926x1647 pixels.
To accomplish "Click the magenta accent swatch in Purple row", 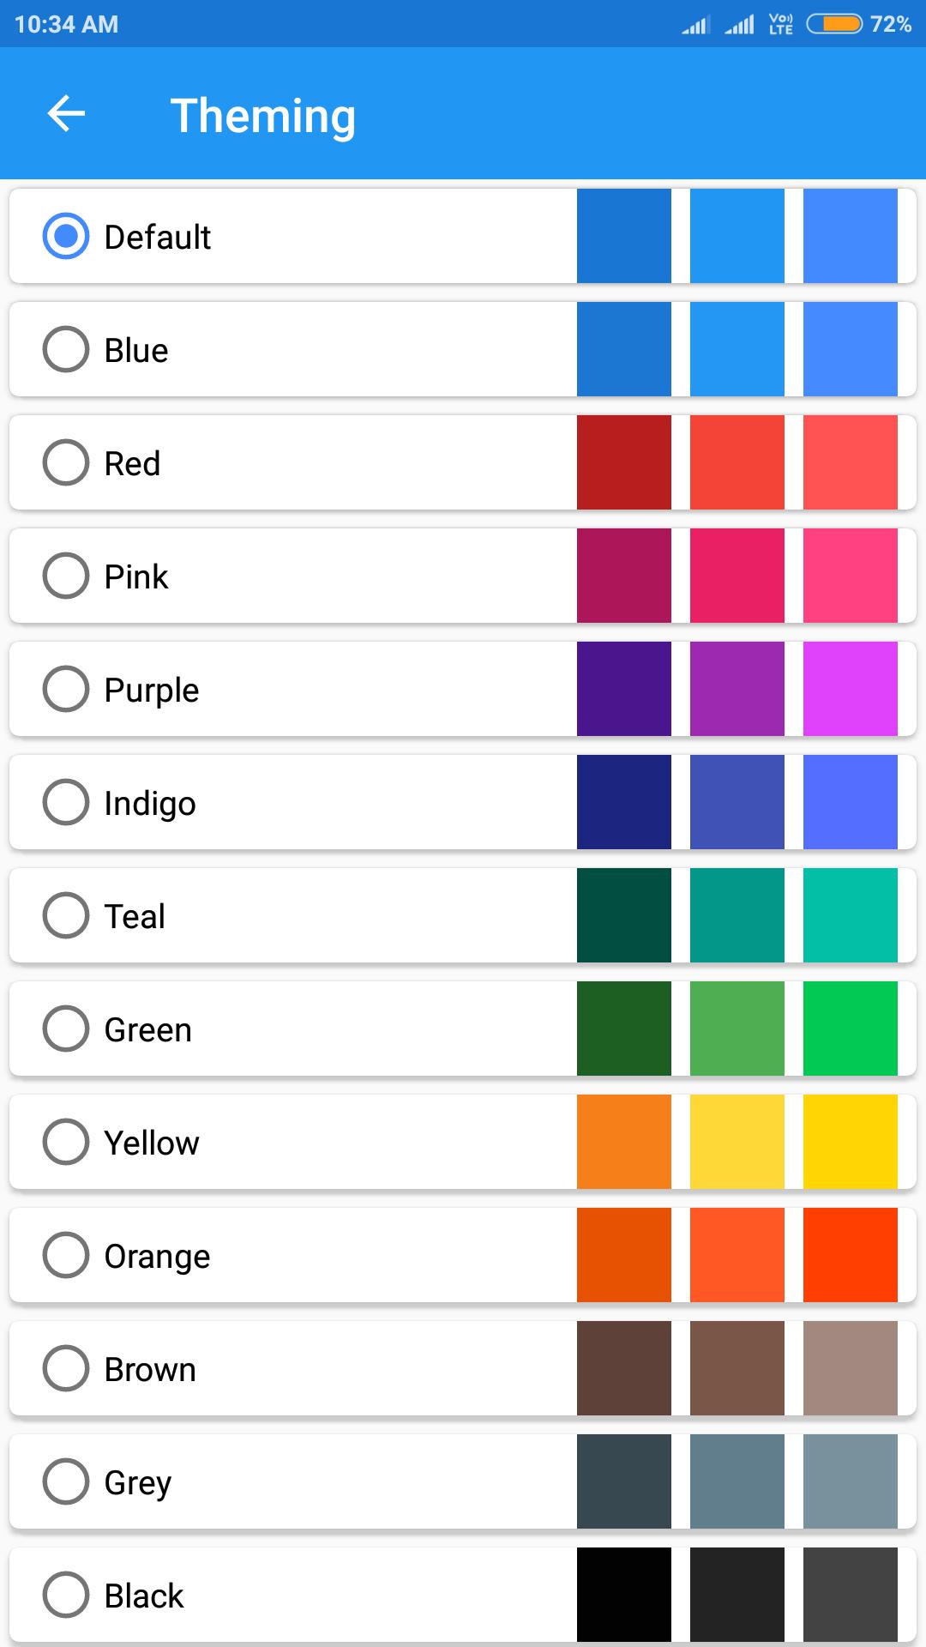I will 851,689.
